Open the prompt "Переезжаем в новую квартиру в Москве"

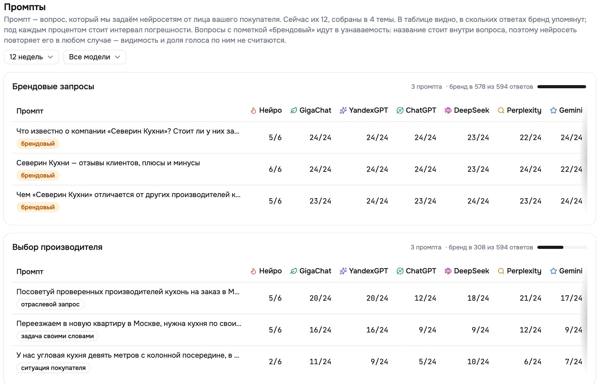tap(129, 324)
